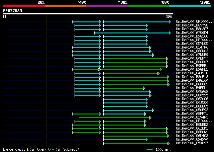214x152 pixels.
Task: Select the UniRef100_B4FDL1 entry
Action: point(192,88)
